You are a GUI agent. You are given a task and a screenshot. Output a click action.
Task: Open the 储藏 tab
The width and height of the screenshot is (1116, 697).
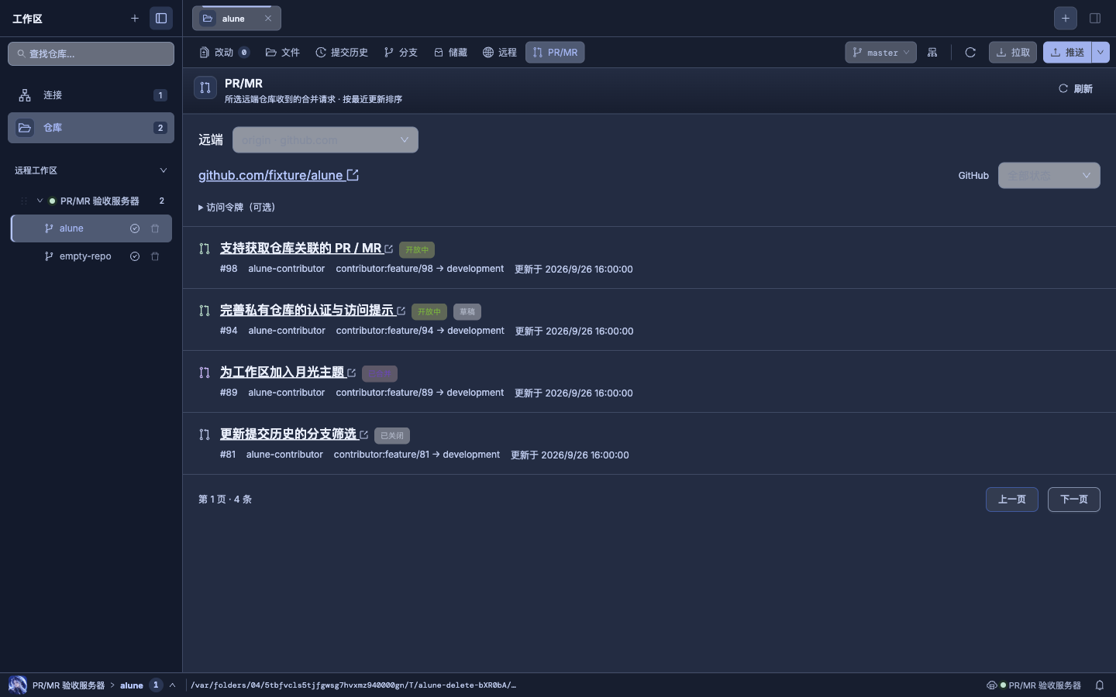click(x=450, y=53)
